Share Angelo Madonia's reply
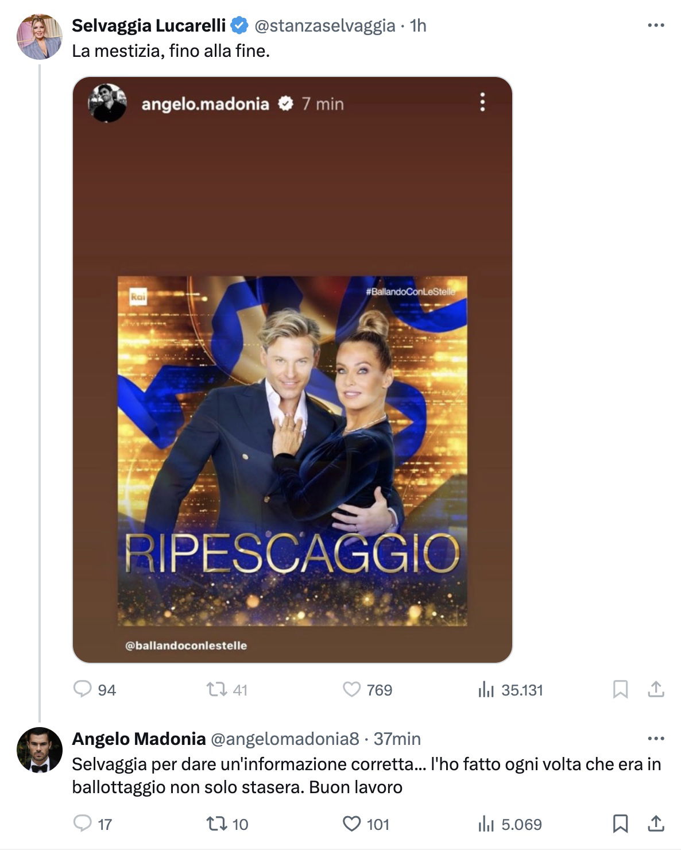 (x=656, y=824)
